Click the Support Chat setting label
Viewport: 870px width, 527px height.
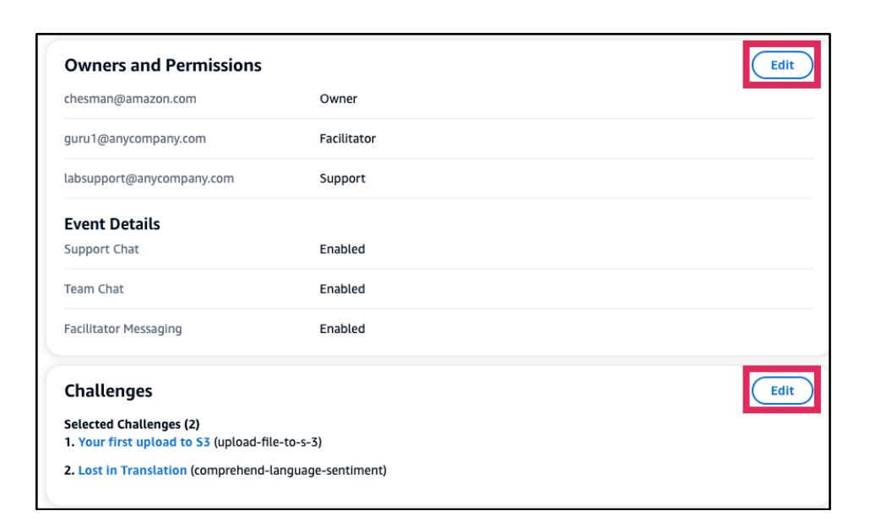[x=103, y=249]
